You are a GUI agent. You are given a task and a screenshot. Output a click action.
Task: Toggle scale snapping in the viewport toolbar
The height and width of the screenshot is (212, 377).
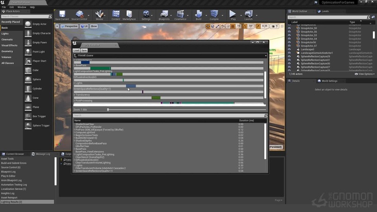pos(258,26)
